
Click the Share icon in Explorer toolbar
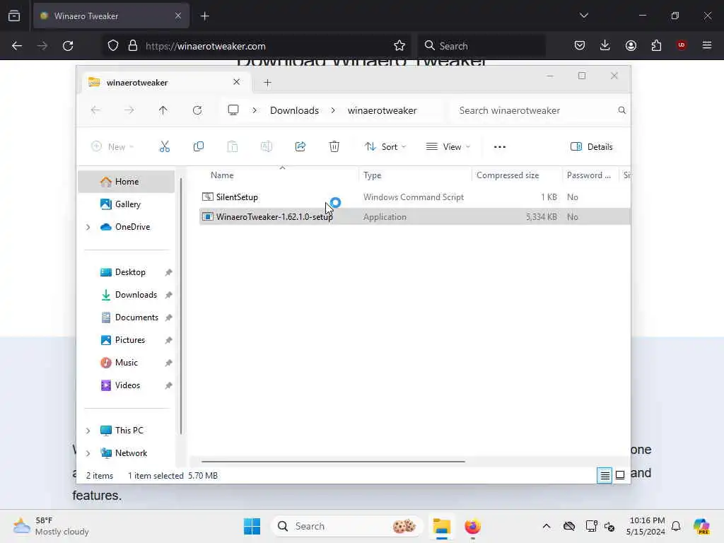point(300,147)
